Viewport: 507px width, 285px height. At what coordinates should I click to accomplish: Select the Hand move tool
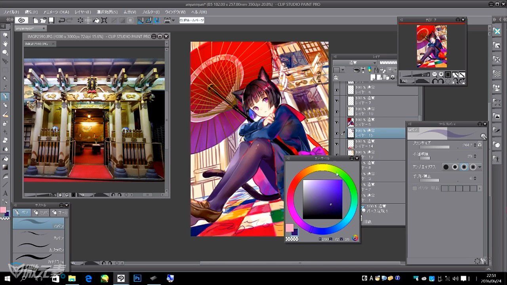(5, 44)
